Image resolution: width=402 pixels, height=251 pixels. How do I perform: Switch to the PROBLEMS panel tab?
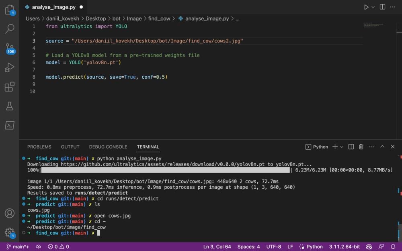pos(39,147)
